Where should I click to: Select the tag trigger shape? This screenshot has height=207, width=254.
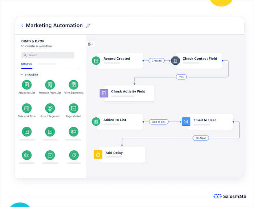click(74, 155)
